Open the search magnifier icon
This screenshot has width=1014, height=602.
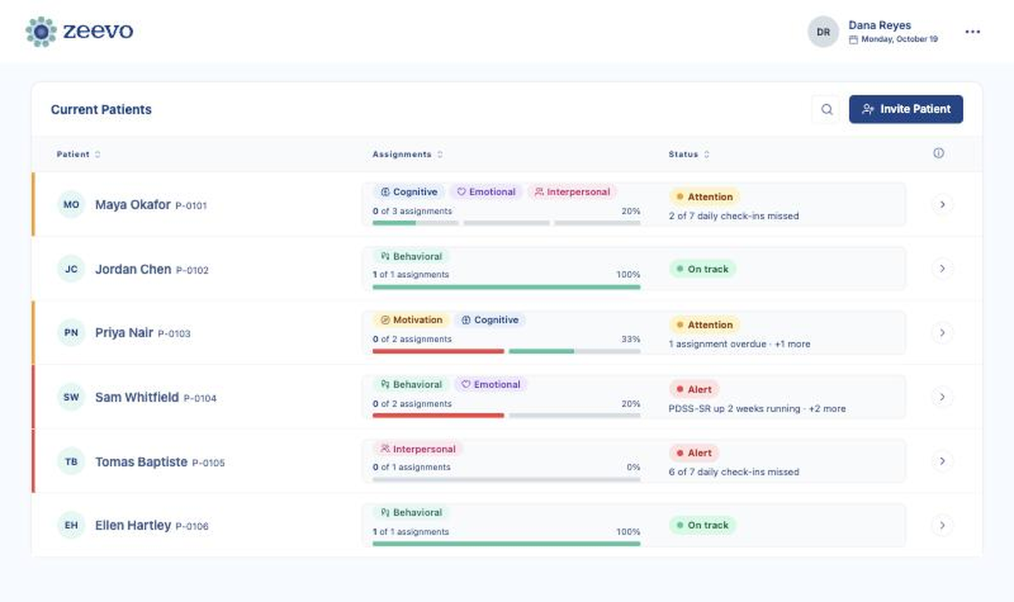[826, 110]
